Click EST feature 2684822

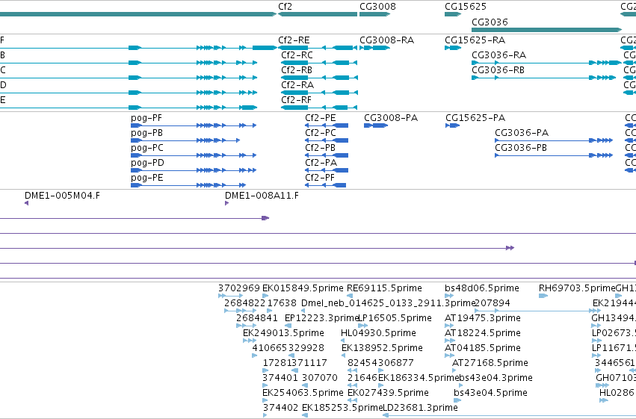[x=241, y=311]
